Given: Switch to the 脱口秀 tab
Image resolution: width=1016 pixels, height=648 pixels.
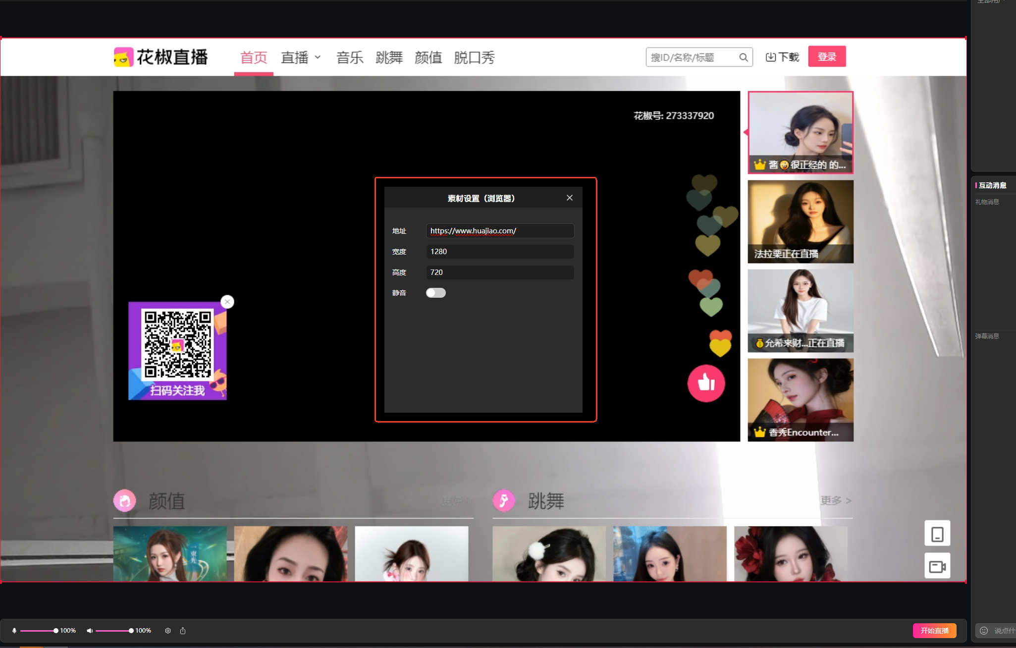Looking at the screenshot, I should pyautogui.click(x=474, y=57).
